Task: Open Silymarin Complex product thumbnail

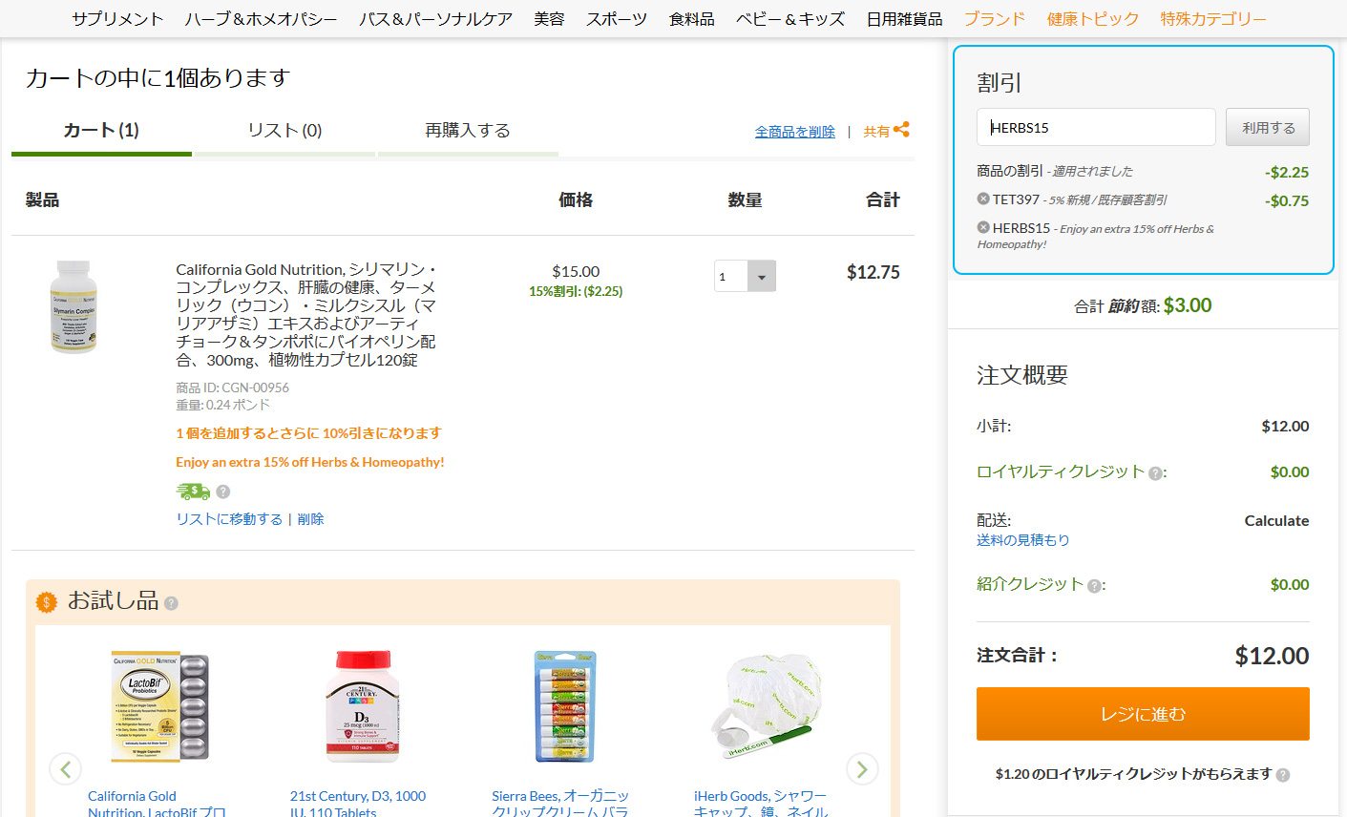Action: (74, 307)
